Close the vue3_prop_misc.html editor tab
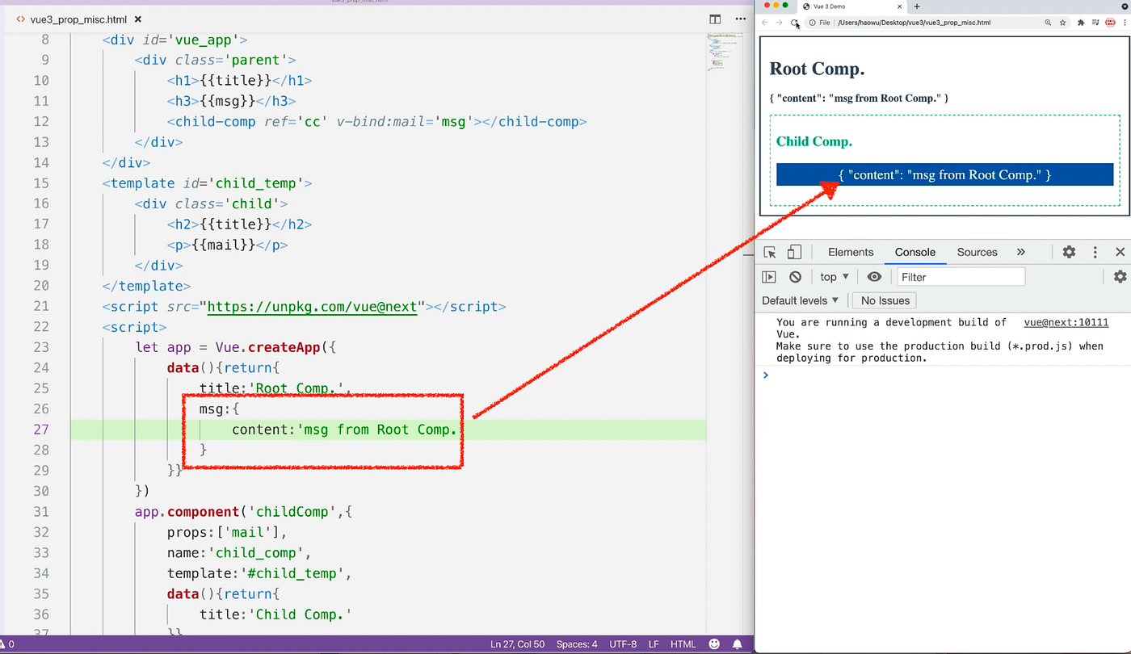This screenshot has width=1131, height=654. click(x=139, y=19)
